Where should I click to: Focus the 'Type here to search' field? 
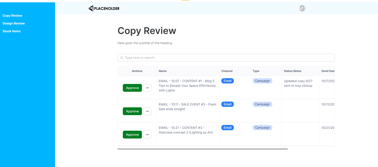(x=226, y=58)
